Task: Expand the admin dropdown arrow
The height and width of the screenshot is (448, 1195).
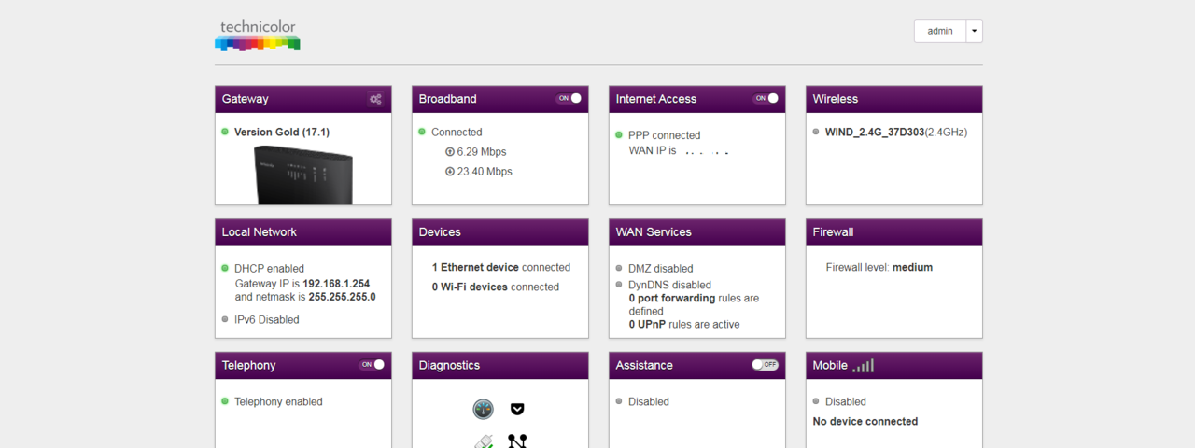Action: pyautogui.click(x=975, y=31)
